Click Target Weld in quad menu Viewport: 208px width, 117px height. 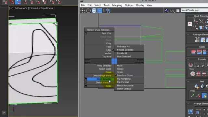click(105, 69)
